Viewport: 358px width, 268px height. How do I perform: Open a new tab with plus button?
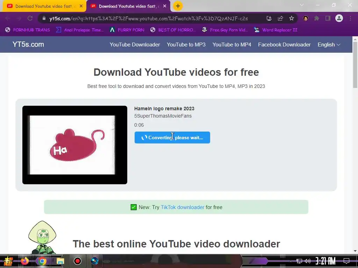(x=178, y=6)
